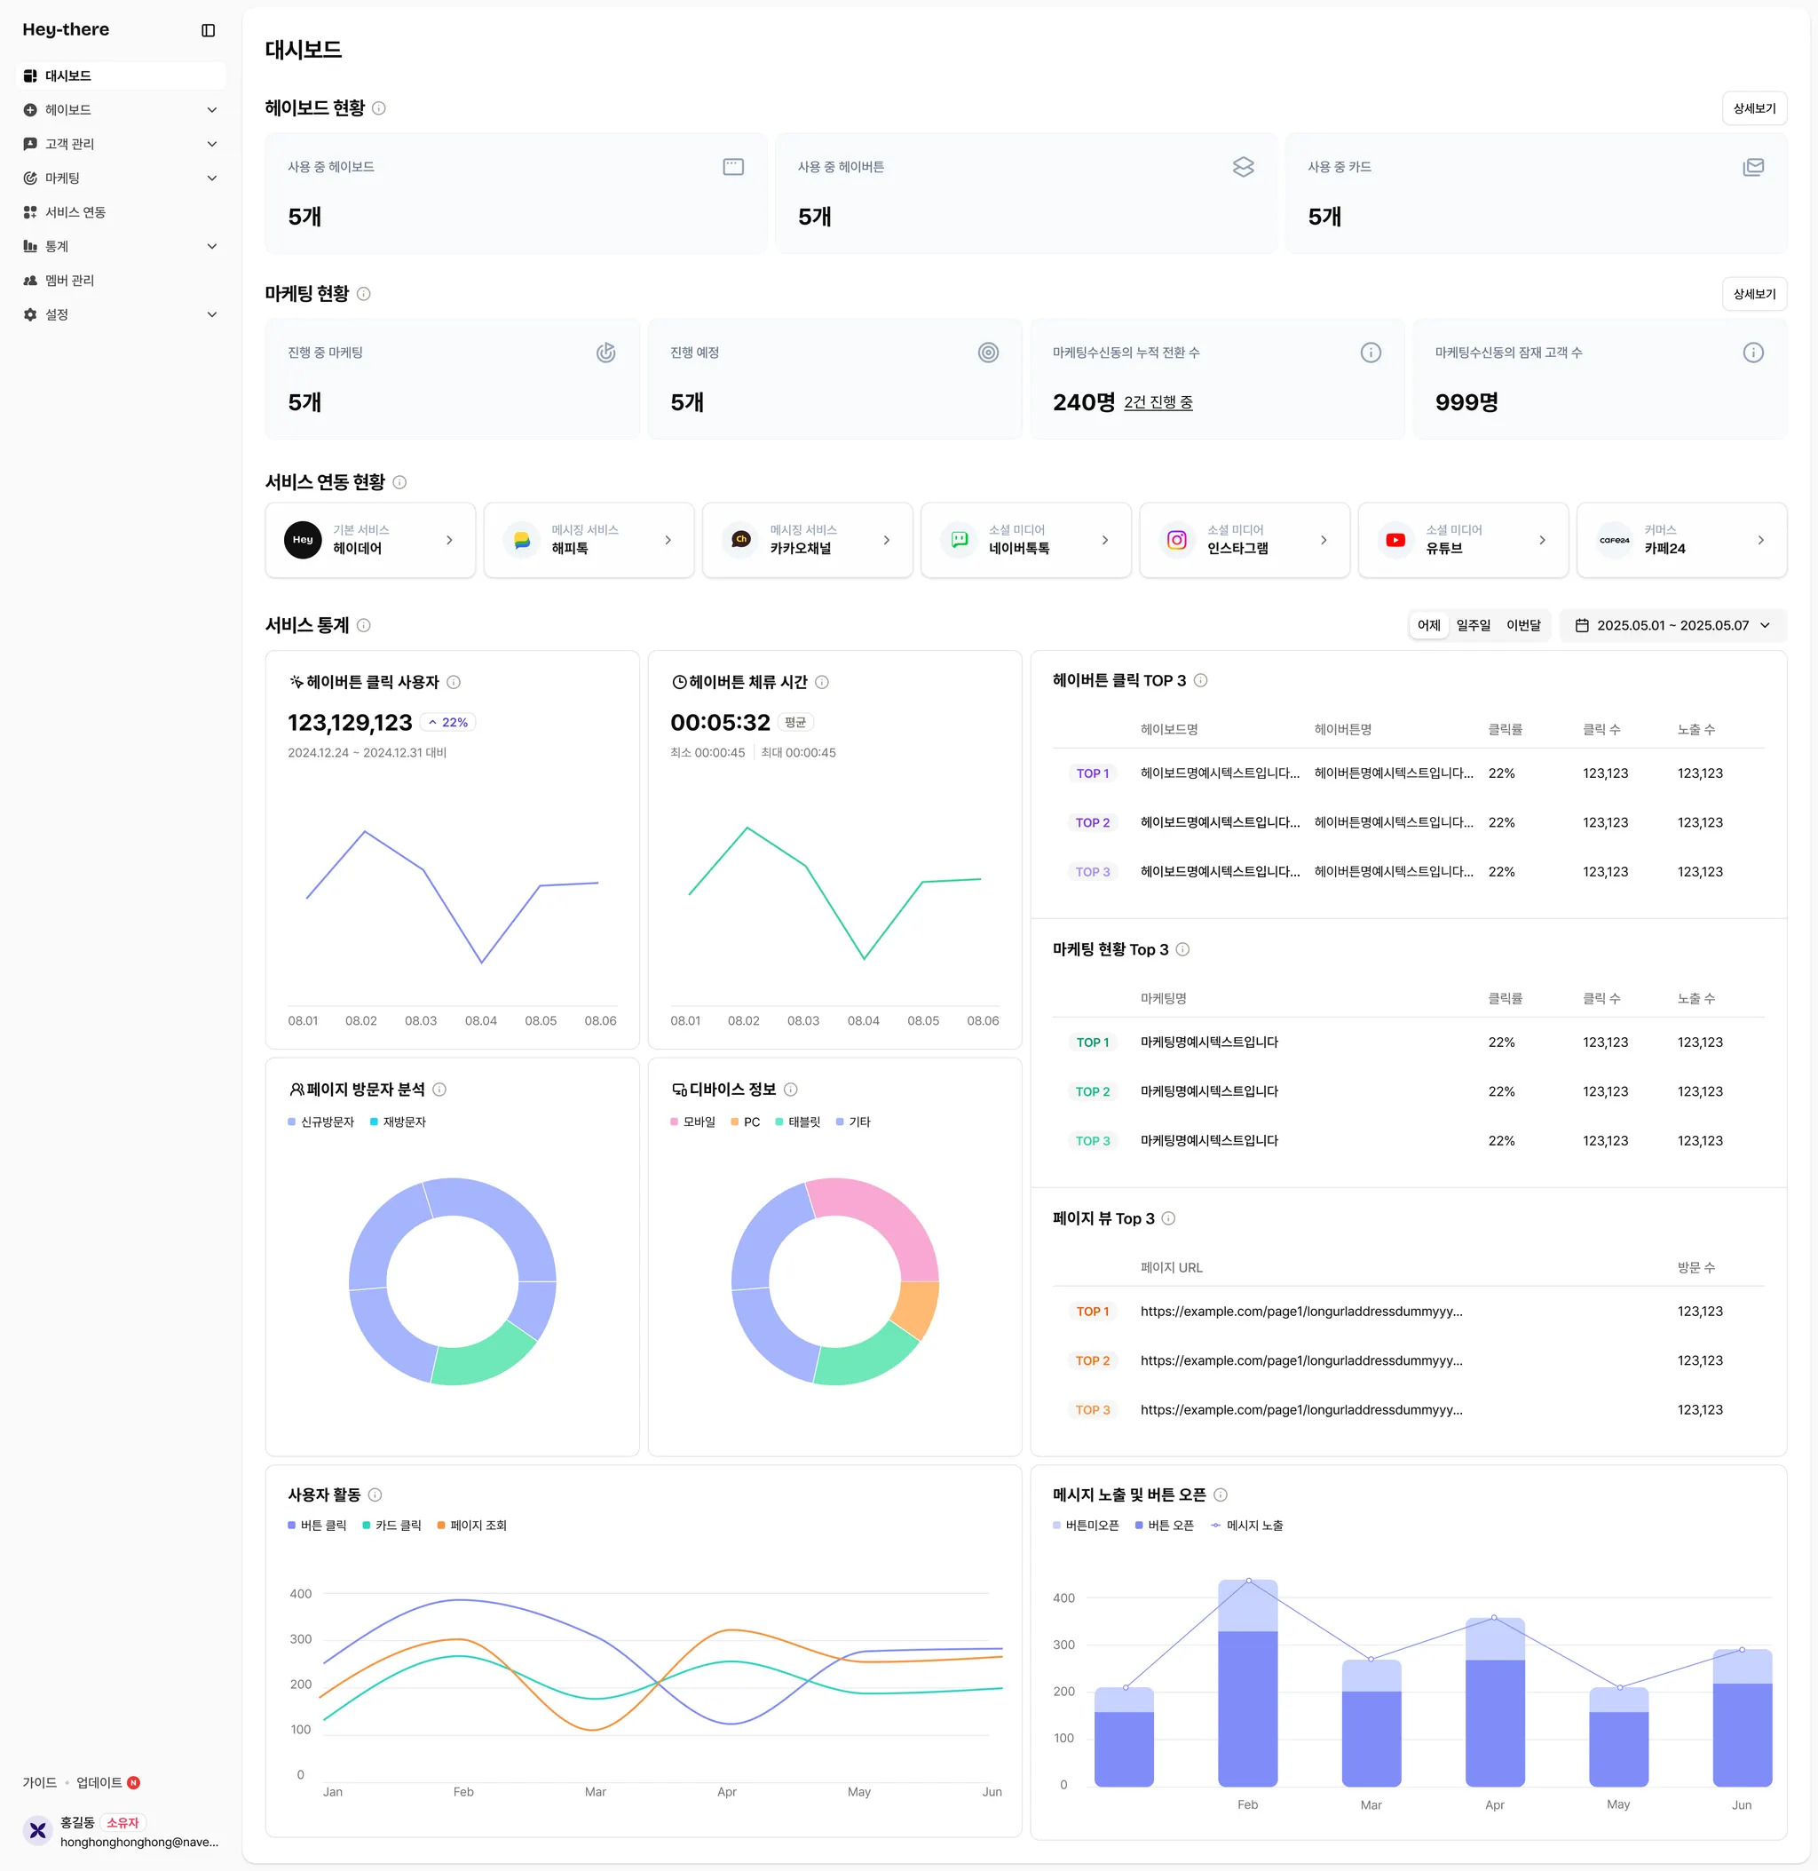Viewport: 1818px width, 1871px height.
Task: Switch period to 이번달
Action: (x=1523, y=625)
